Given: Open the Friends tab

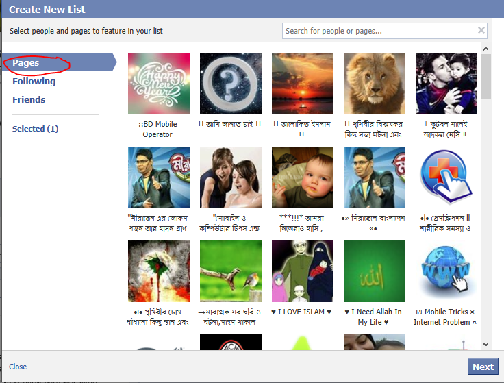Looking at the screenshot, I should (29, 99).
